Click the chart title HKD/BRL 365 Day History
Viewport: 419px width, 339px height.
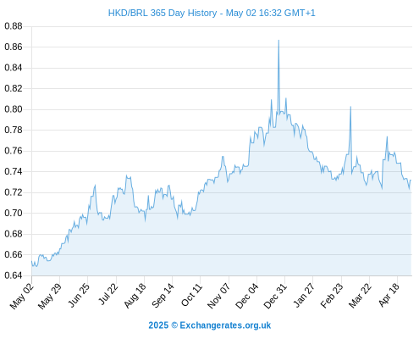pyautogui.click(x=163, y=13)
